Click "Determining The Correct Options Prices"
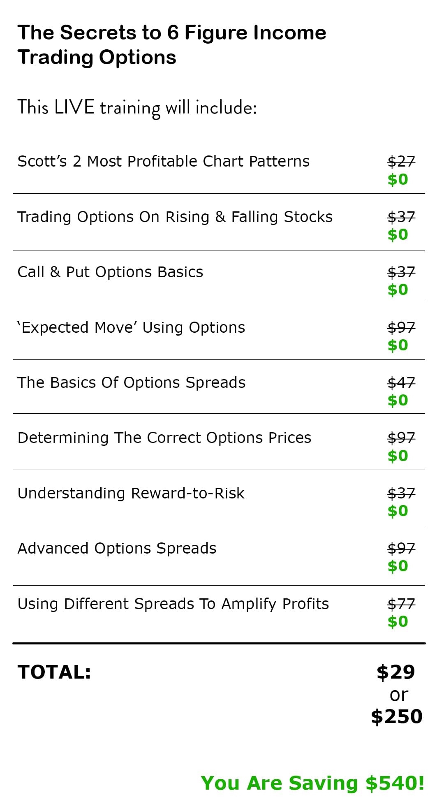Image resolution: width=444 pixels, height=811 pixels. pos(164,438)
